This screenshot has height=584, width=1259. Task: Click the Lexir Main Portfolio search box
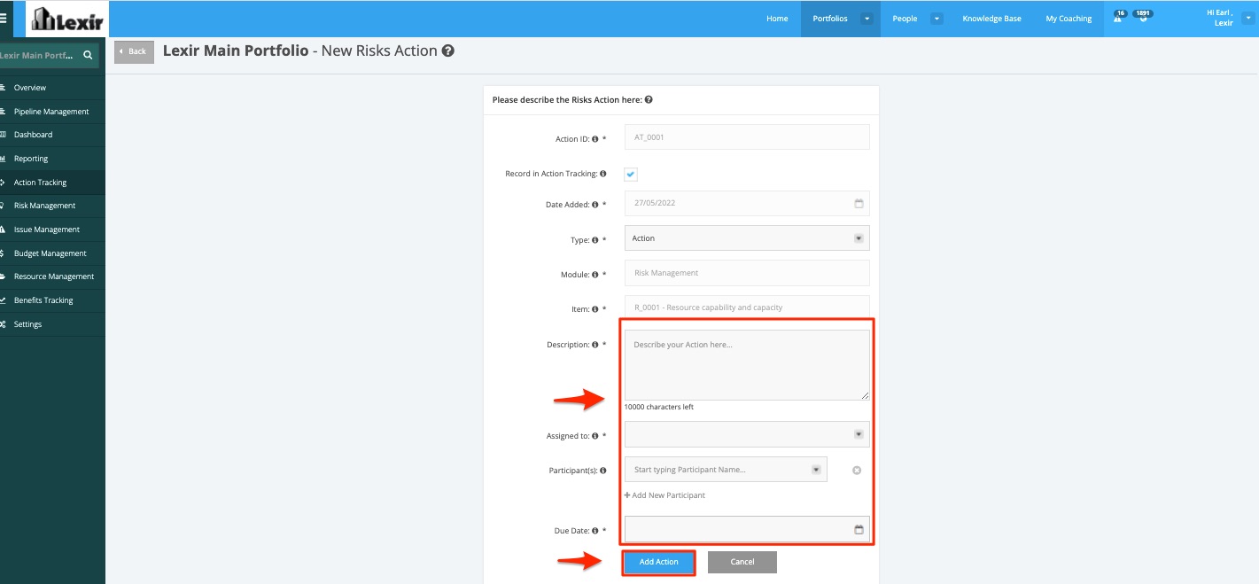(49, 55)
